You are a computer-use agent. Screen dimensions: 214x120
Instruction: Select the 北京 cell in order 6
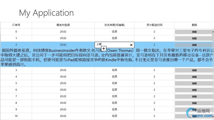[x=114, y=90]
